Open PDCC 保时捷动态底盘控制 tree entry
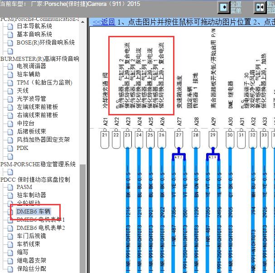275x273 pixels. coord(35,179)
